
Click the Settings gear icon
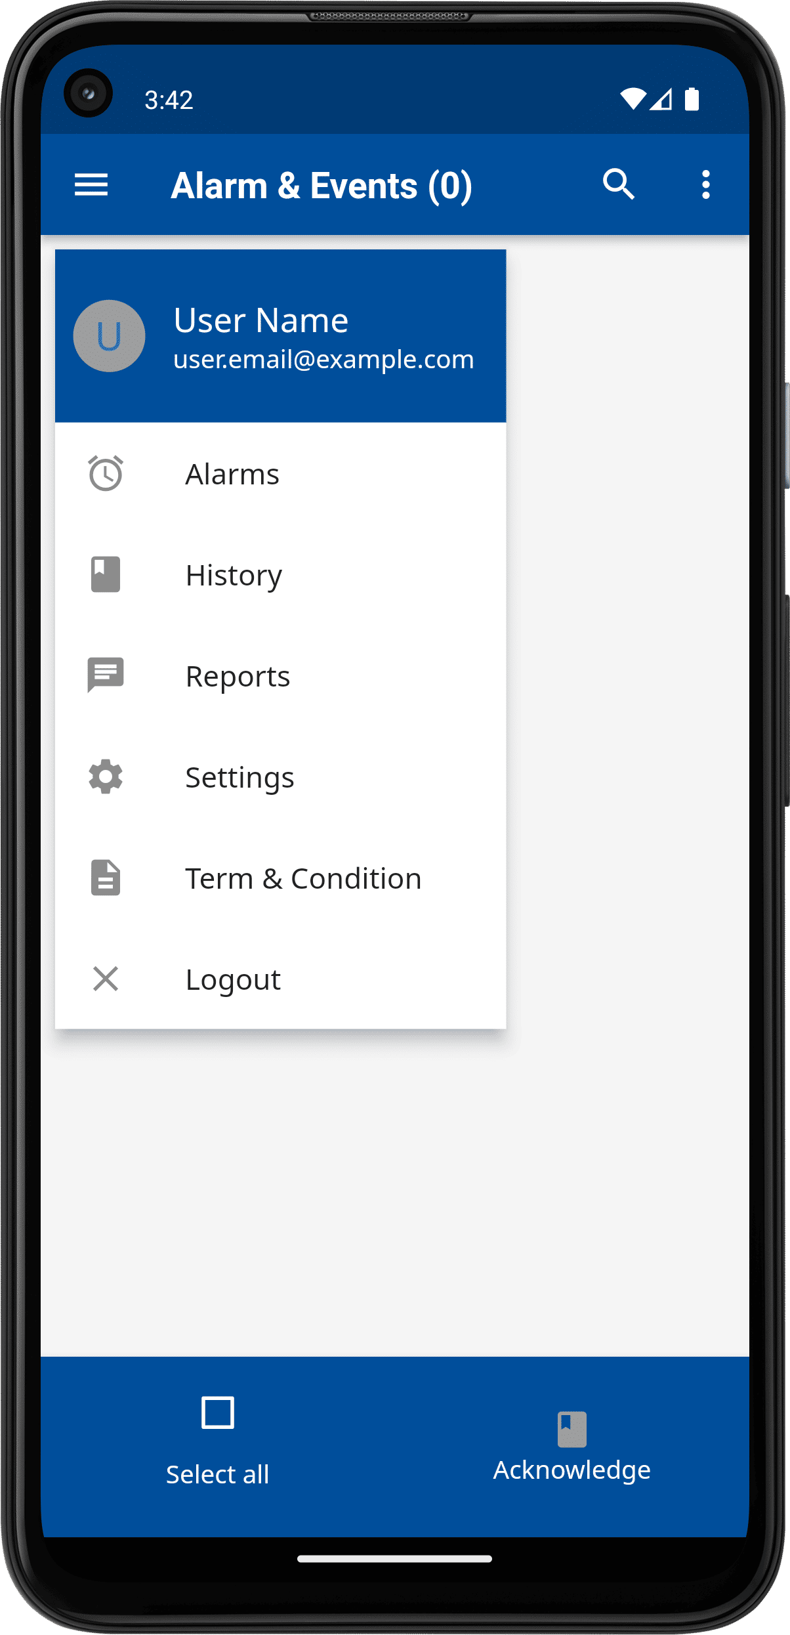coord(106,776)
